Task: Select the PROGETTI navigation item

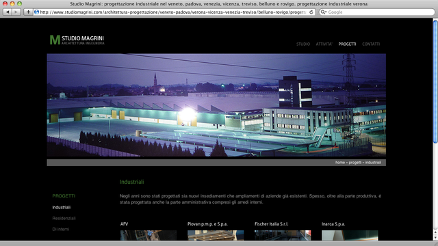Action: [347, 44]
